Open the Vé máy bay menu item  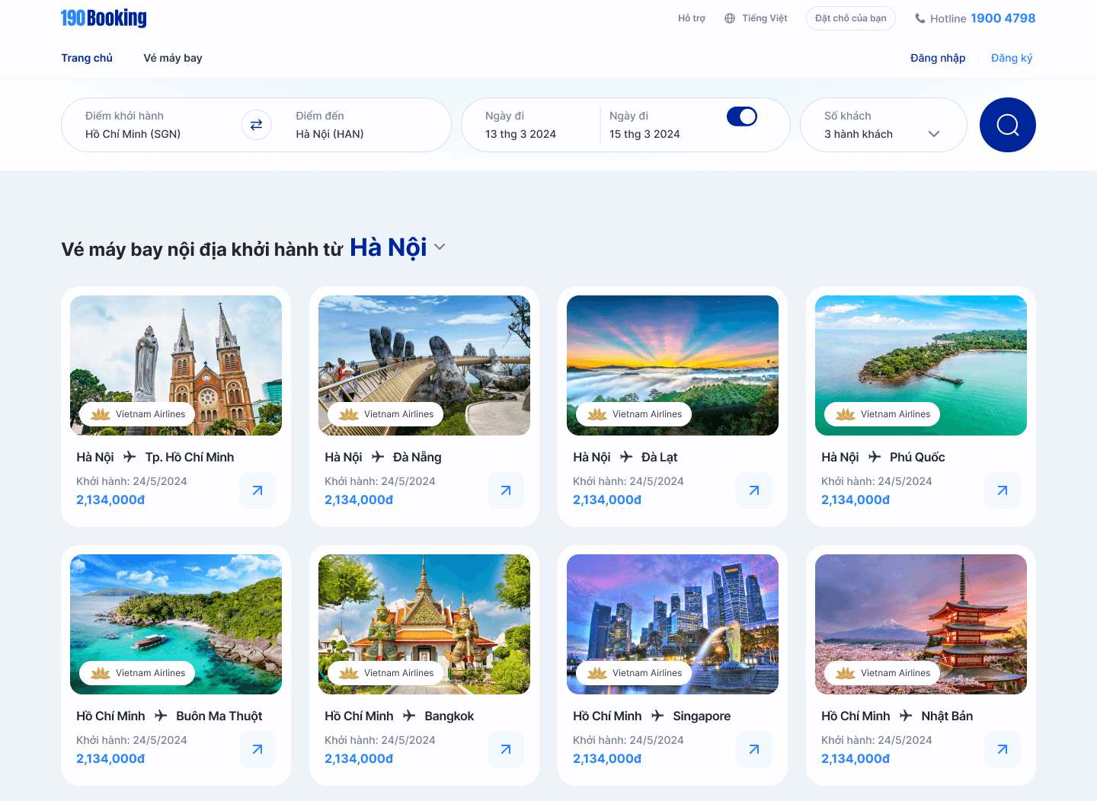point(173,58)
